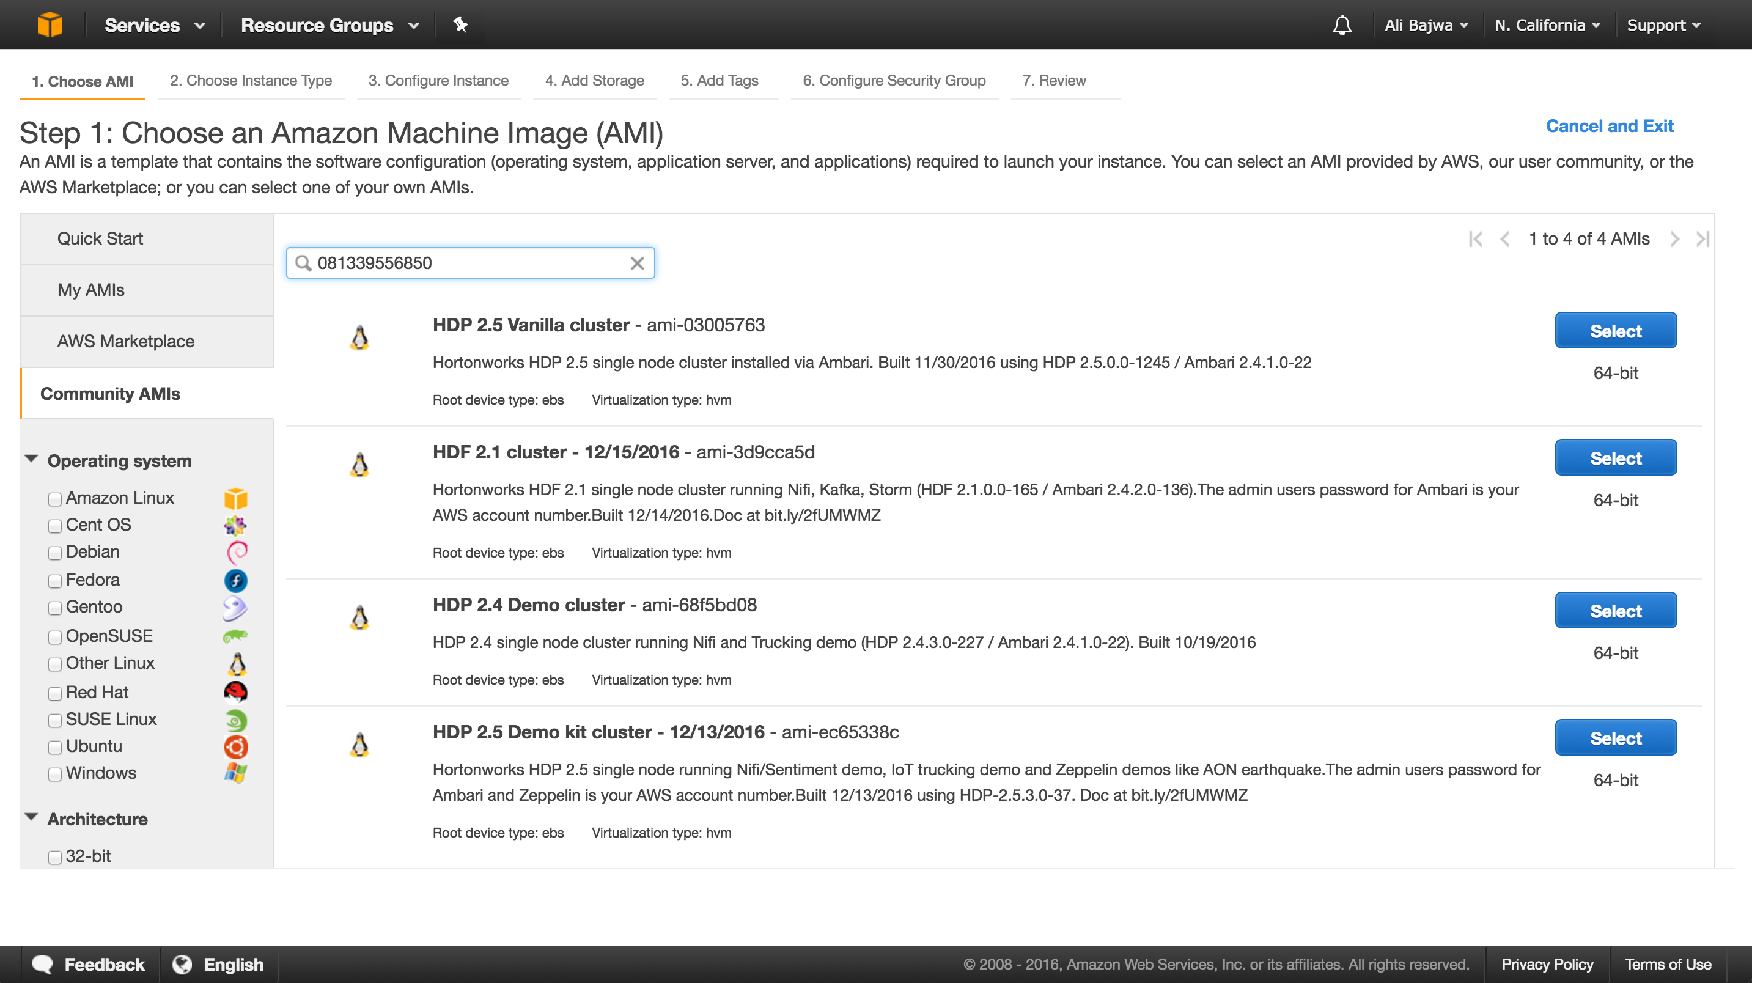Click the penguin icon next to HDP 2.5 Vanilla cluster
1752x983 pixels.
pos(359,338)
